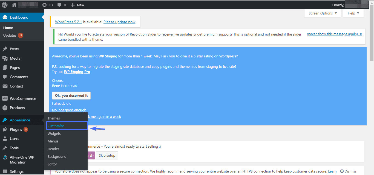Open Widgets in Appearance submenu
Viewport: 374px width, 175px height.
54,133
